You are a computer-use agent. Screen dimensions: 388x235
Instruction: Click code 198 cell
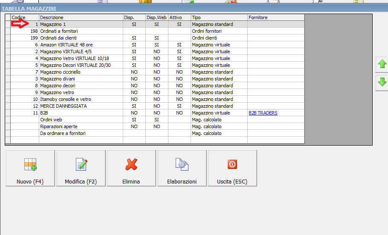point(25,31)
